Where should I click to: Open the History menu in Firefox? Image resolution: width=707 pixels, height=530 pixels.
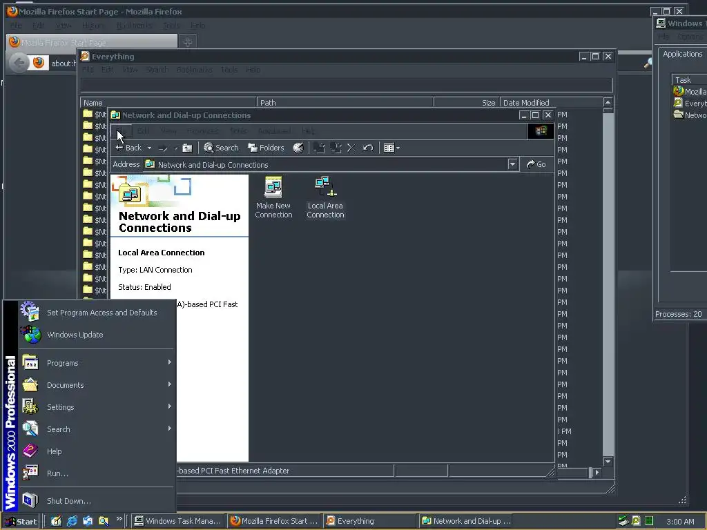point(93,26)
